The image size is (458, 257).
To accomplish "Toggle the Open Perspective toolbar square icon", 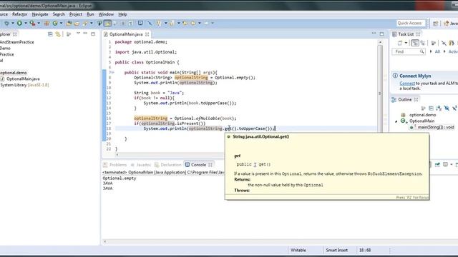I will 140,23.
